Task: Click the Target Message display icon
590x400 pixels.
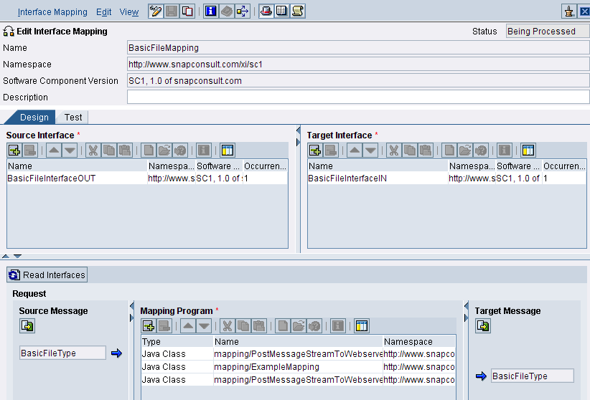Action: pyautogui.click(x=483, y=326)
